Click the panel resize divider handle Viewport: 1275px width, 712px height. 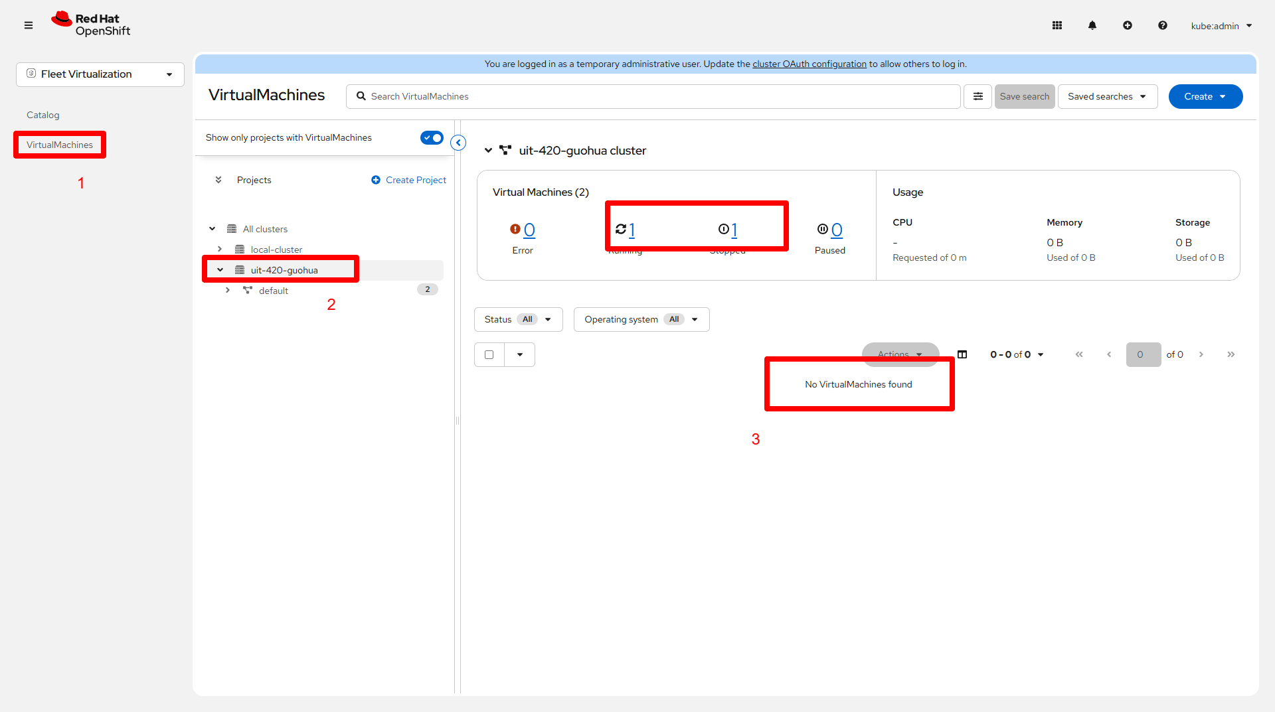[458, 421]
